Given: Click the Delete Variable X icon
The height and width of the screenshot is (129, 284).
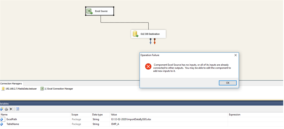Looking at the screenshot, I should click(11, 109).
